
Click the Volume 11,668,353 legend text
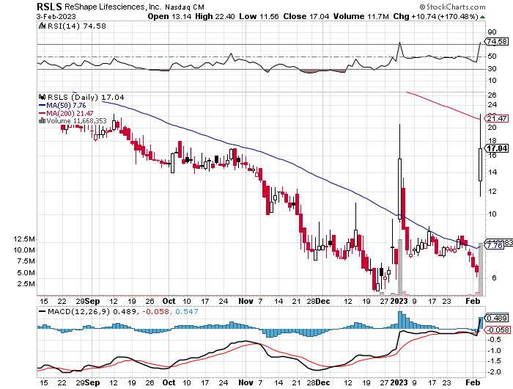76,121
